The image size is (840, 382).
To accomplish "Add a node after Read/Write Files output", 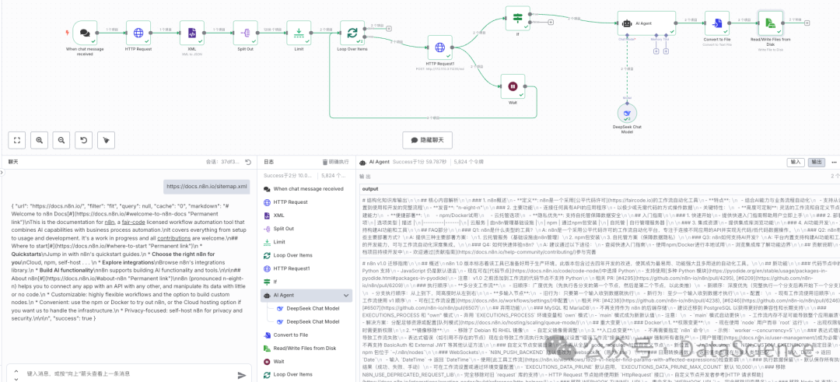I will pyautogui.click(x=807, y=23).
